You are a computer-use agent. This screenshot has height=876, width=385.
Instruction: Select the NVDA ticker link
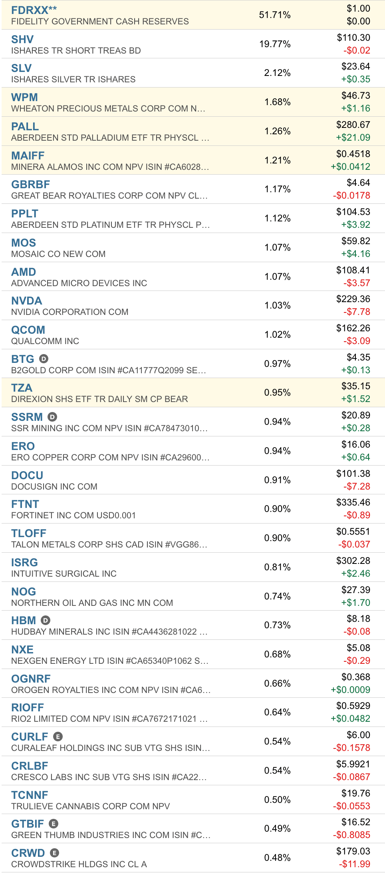coord(27,301)
